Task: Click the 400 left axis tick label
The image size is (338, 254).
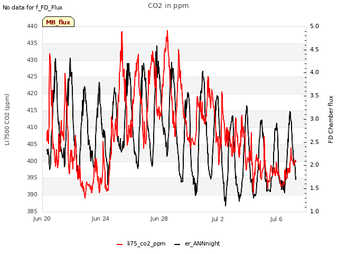Action: pyautogui.click(x=32, y=161)
